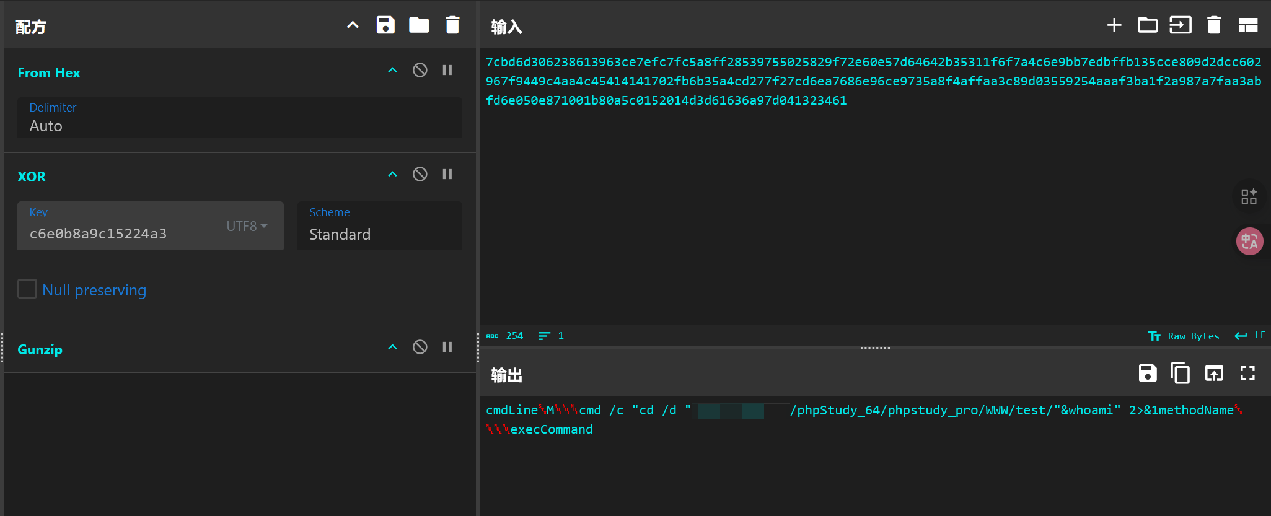This screenshot has width=1271, height=516.
Task: Open a file as input
Action: pyautogui.click(x=1147, y=25)
